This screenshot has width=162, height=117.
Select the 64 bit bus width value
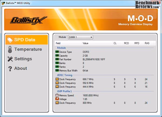pyautogui.click(x=85, y=71)
